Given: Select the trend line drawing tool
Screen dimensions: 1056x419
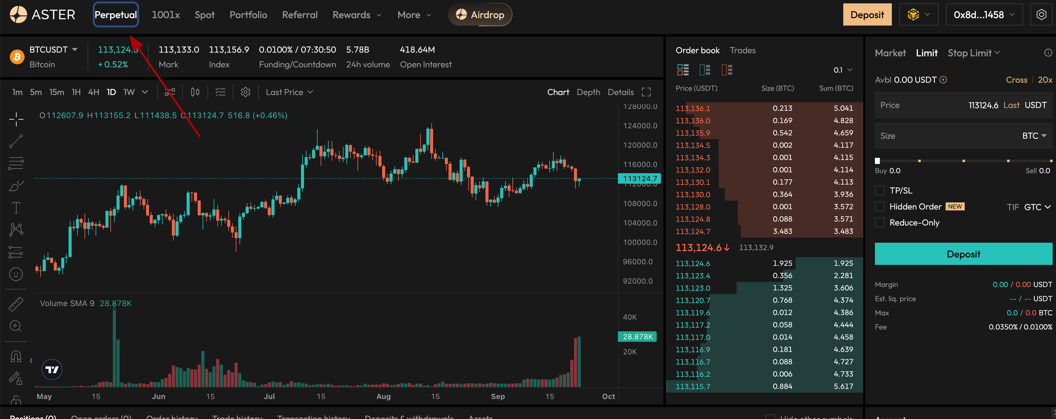Looking at the screenshot, I should coord(16,141).
